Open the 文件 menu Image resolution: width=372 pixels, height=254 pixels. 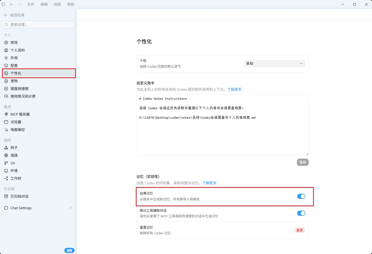(31, 4)
